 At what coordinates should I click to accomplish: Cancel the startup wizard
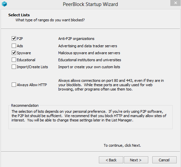pyautogui.click(x=164, y=160)
